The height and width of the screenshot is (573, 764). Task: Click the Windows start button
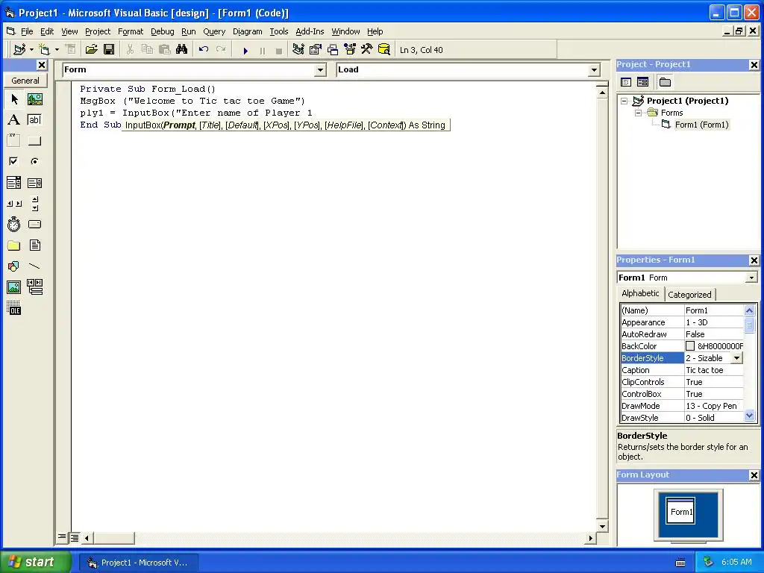35,562
